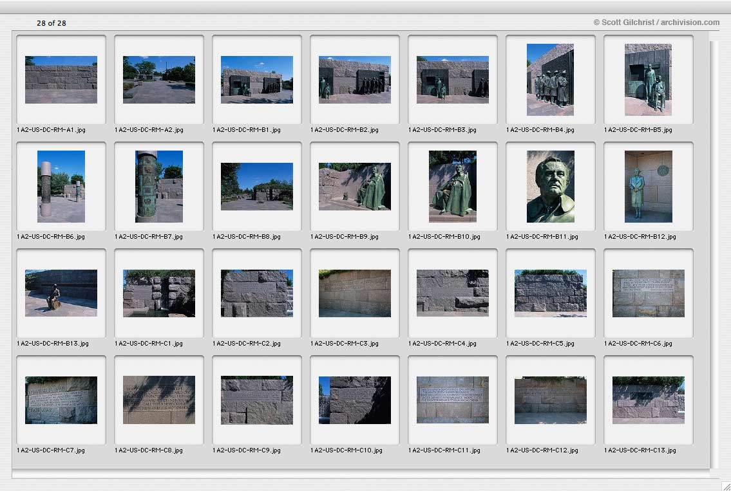Viewport: 731px width, 491px height.
Task: Click the caption text "1A2-US-DC-RM-C8.jpg"
Action: click(149, 450)
